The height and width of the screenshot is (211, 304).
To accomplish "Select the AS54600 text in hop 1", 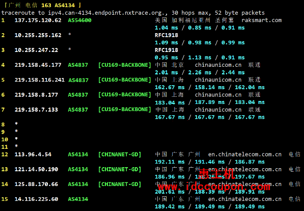I will pos(79,20).
